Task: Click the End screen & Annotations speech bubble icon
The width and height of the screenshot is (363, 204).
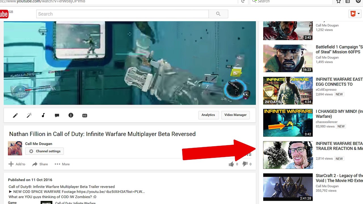Action: tap(57, 115)
